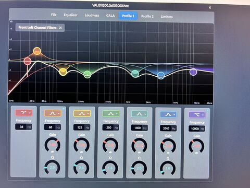Select the green 280 Hz filter node
This screenshot has width=250, height=188.
pyautogui.click(x=87, y=75)
